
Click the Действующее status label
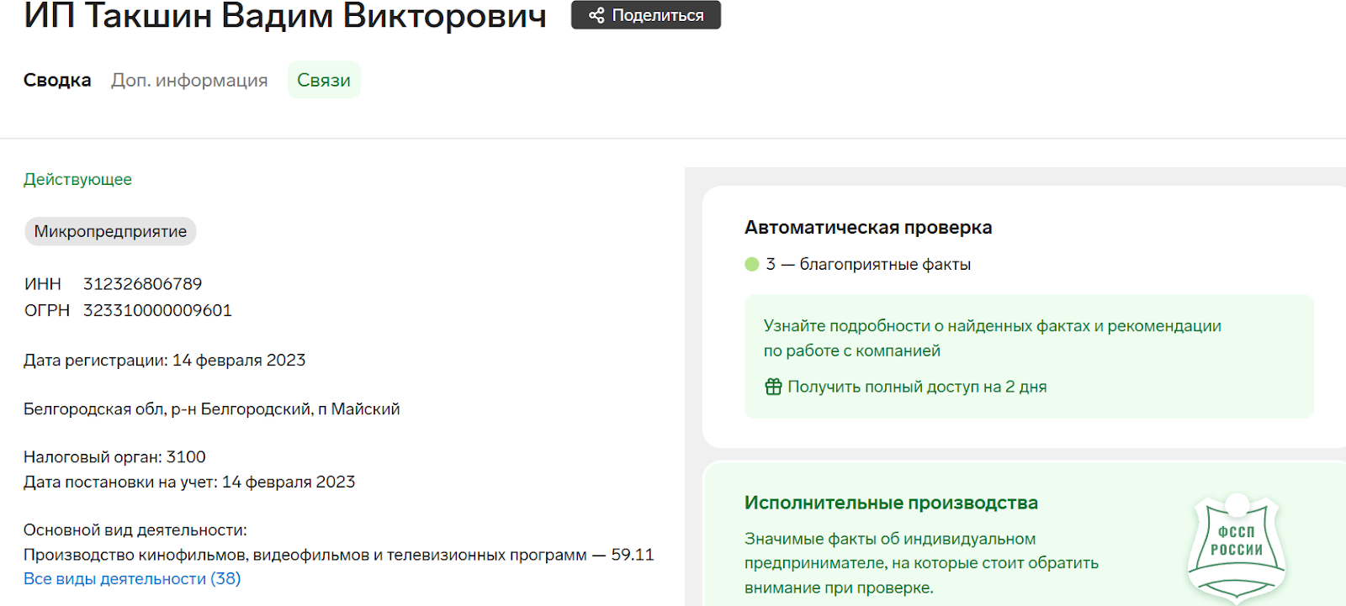(77, 180)
